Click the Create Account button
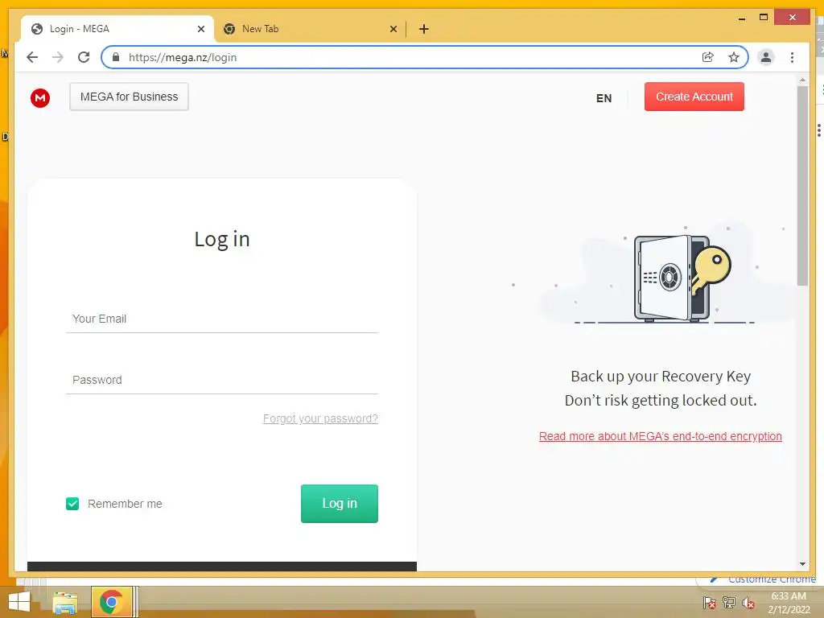 tap(694, 97)
